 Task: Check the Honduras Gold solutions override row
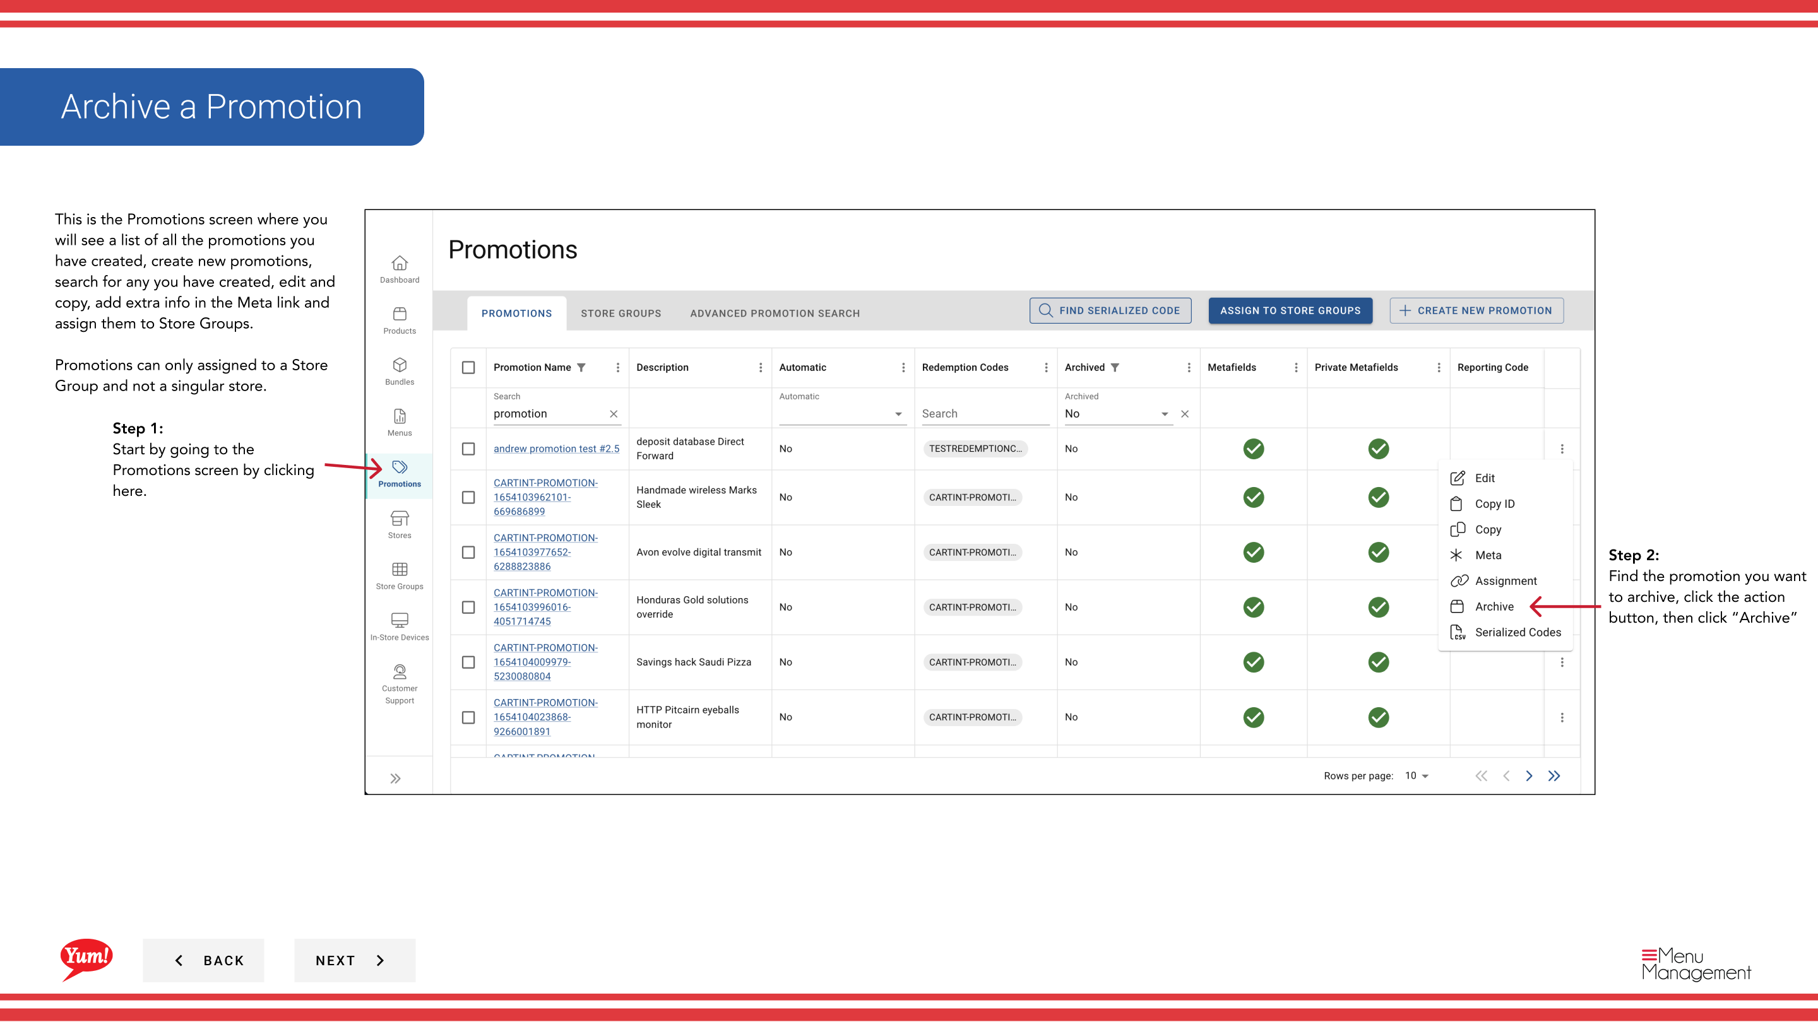point(468,608)
